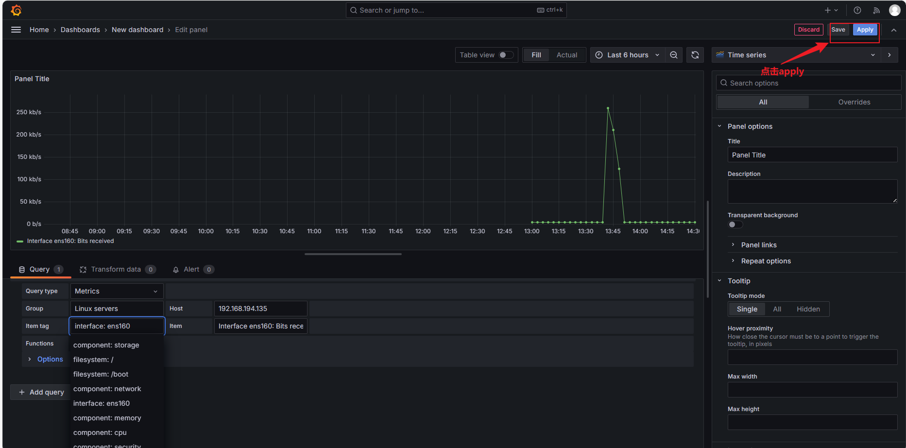Image resolution: width=906 pixels, height=448 pixels.
Task: Open the news RSS feed icon
Action: (876, 10)
